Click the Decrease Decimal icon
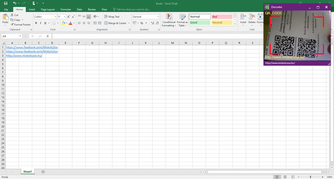Screen dimensions: 334x179 [x=157, y=23]
